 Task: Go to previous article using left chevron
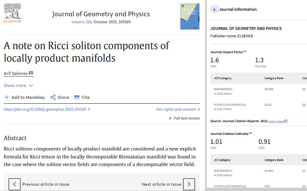[x=14, y=184]
